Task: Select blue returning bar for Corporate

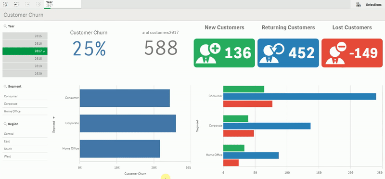Action: click(x=267, y=126)
